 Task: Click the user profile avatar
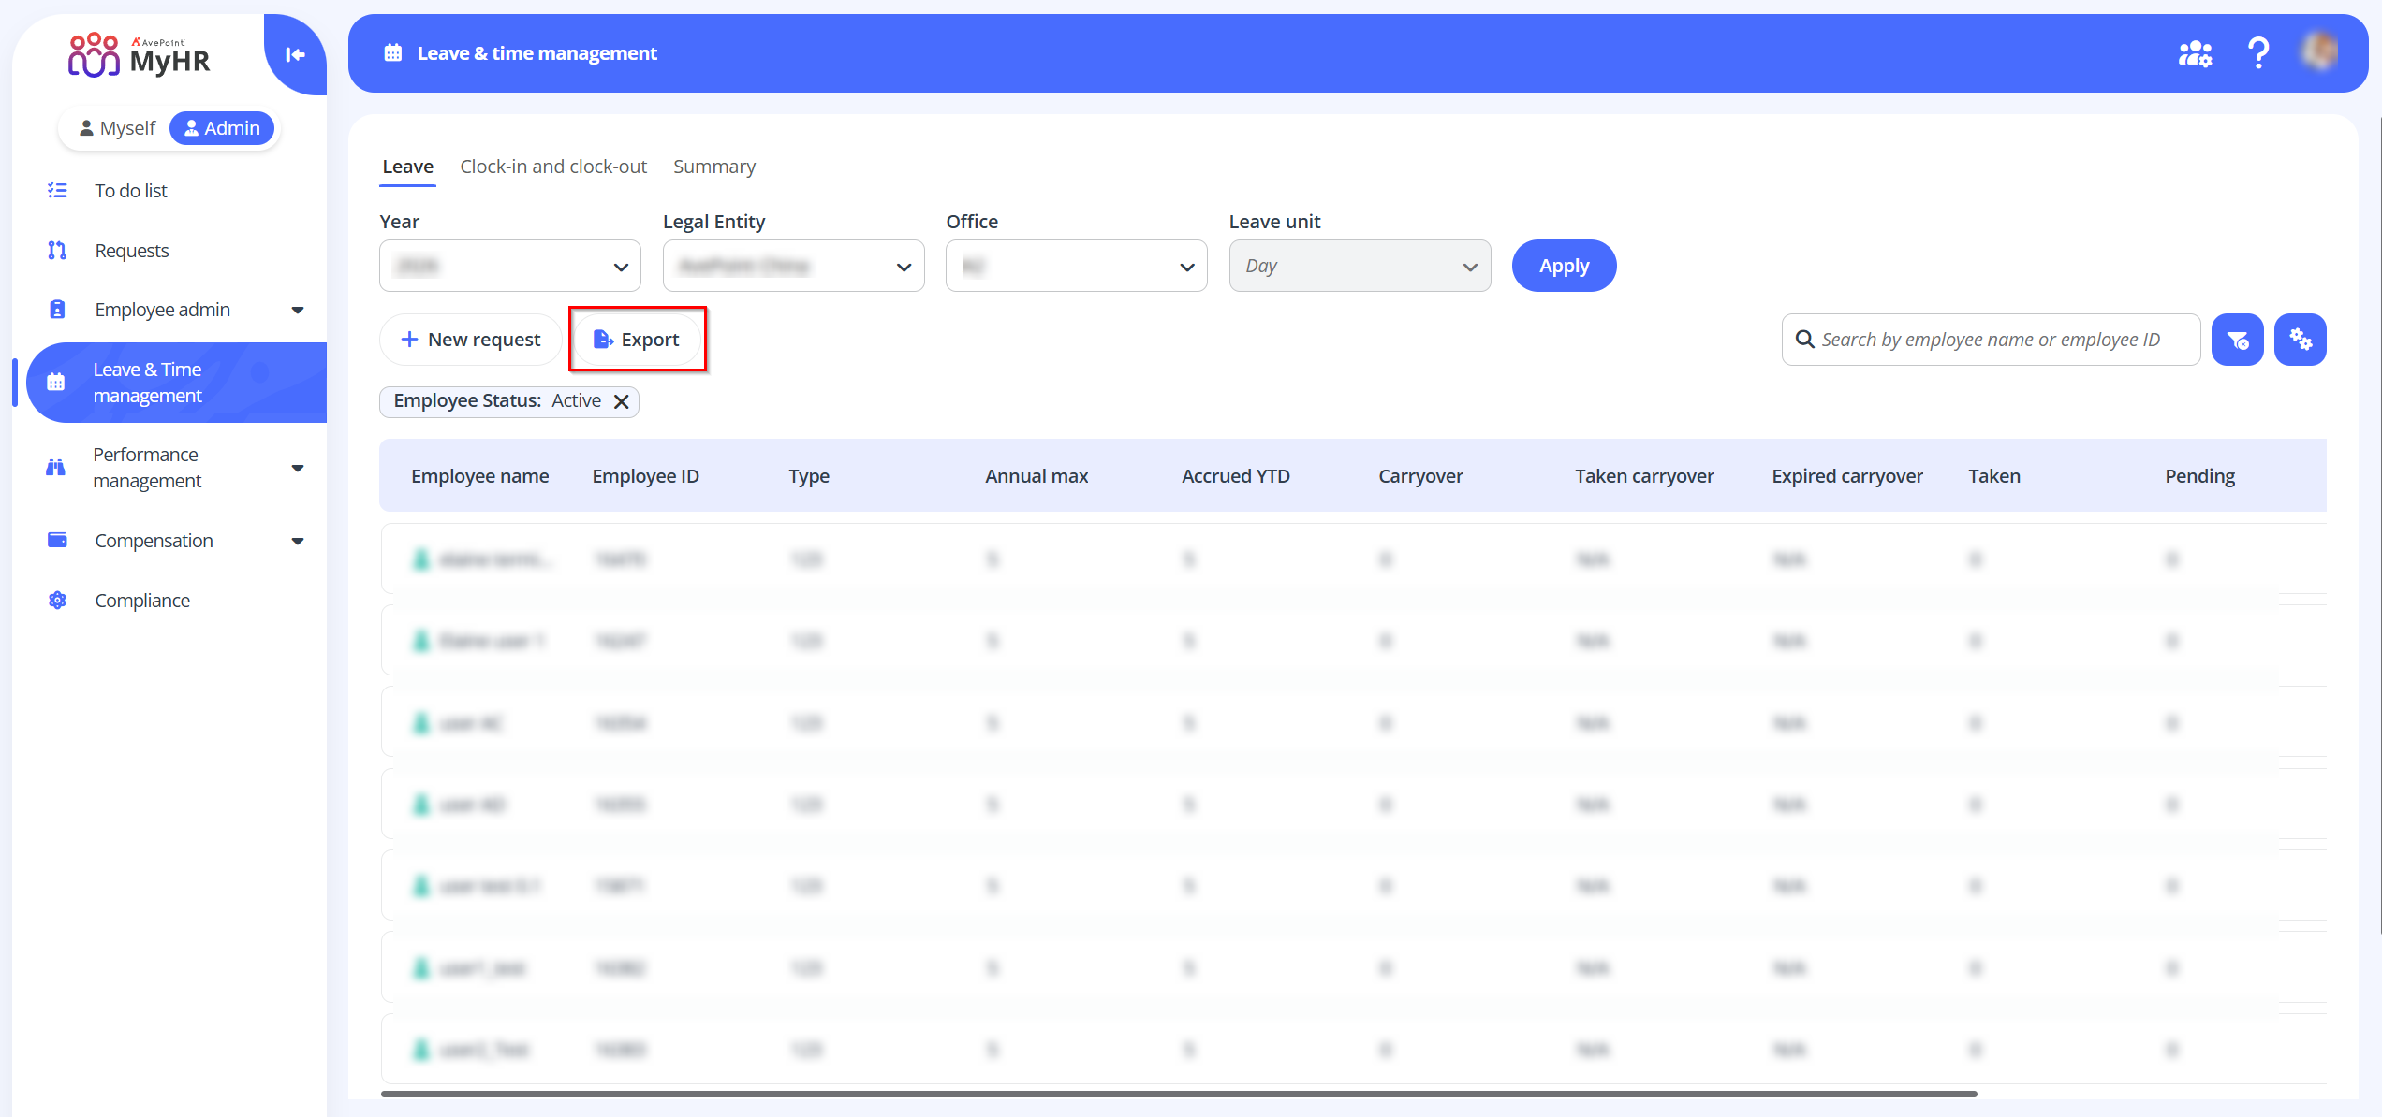(x=2320, y=51)
